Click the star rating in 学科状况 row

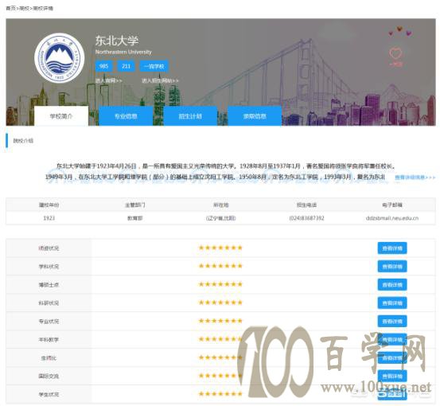pyautogui.click(x=220, y=266)
